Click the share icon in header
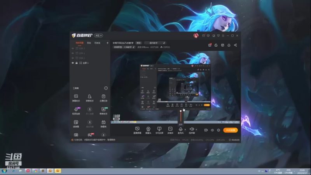This screenshot has height=175, width=311. [x=236, y=45]
